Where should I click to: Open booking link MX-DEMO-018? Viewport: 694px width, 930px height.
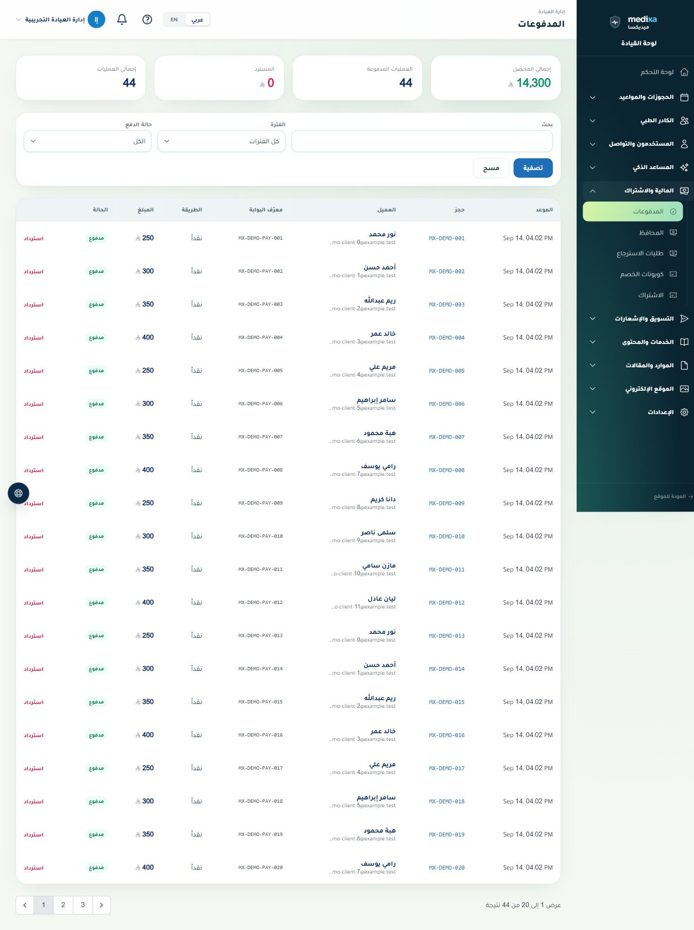tap(447, 801)
